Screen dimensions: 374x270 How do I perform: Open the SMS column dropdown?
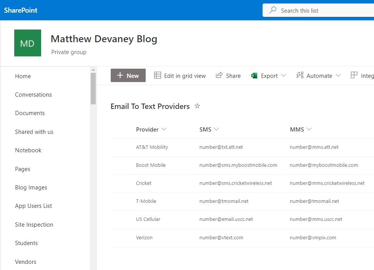[x=218, y=129]
